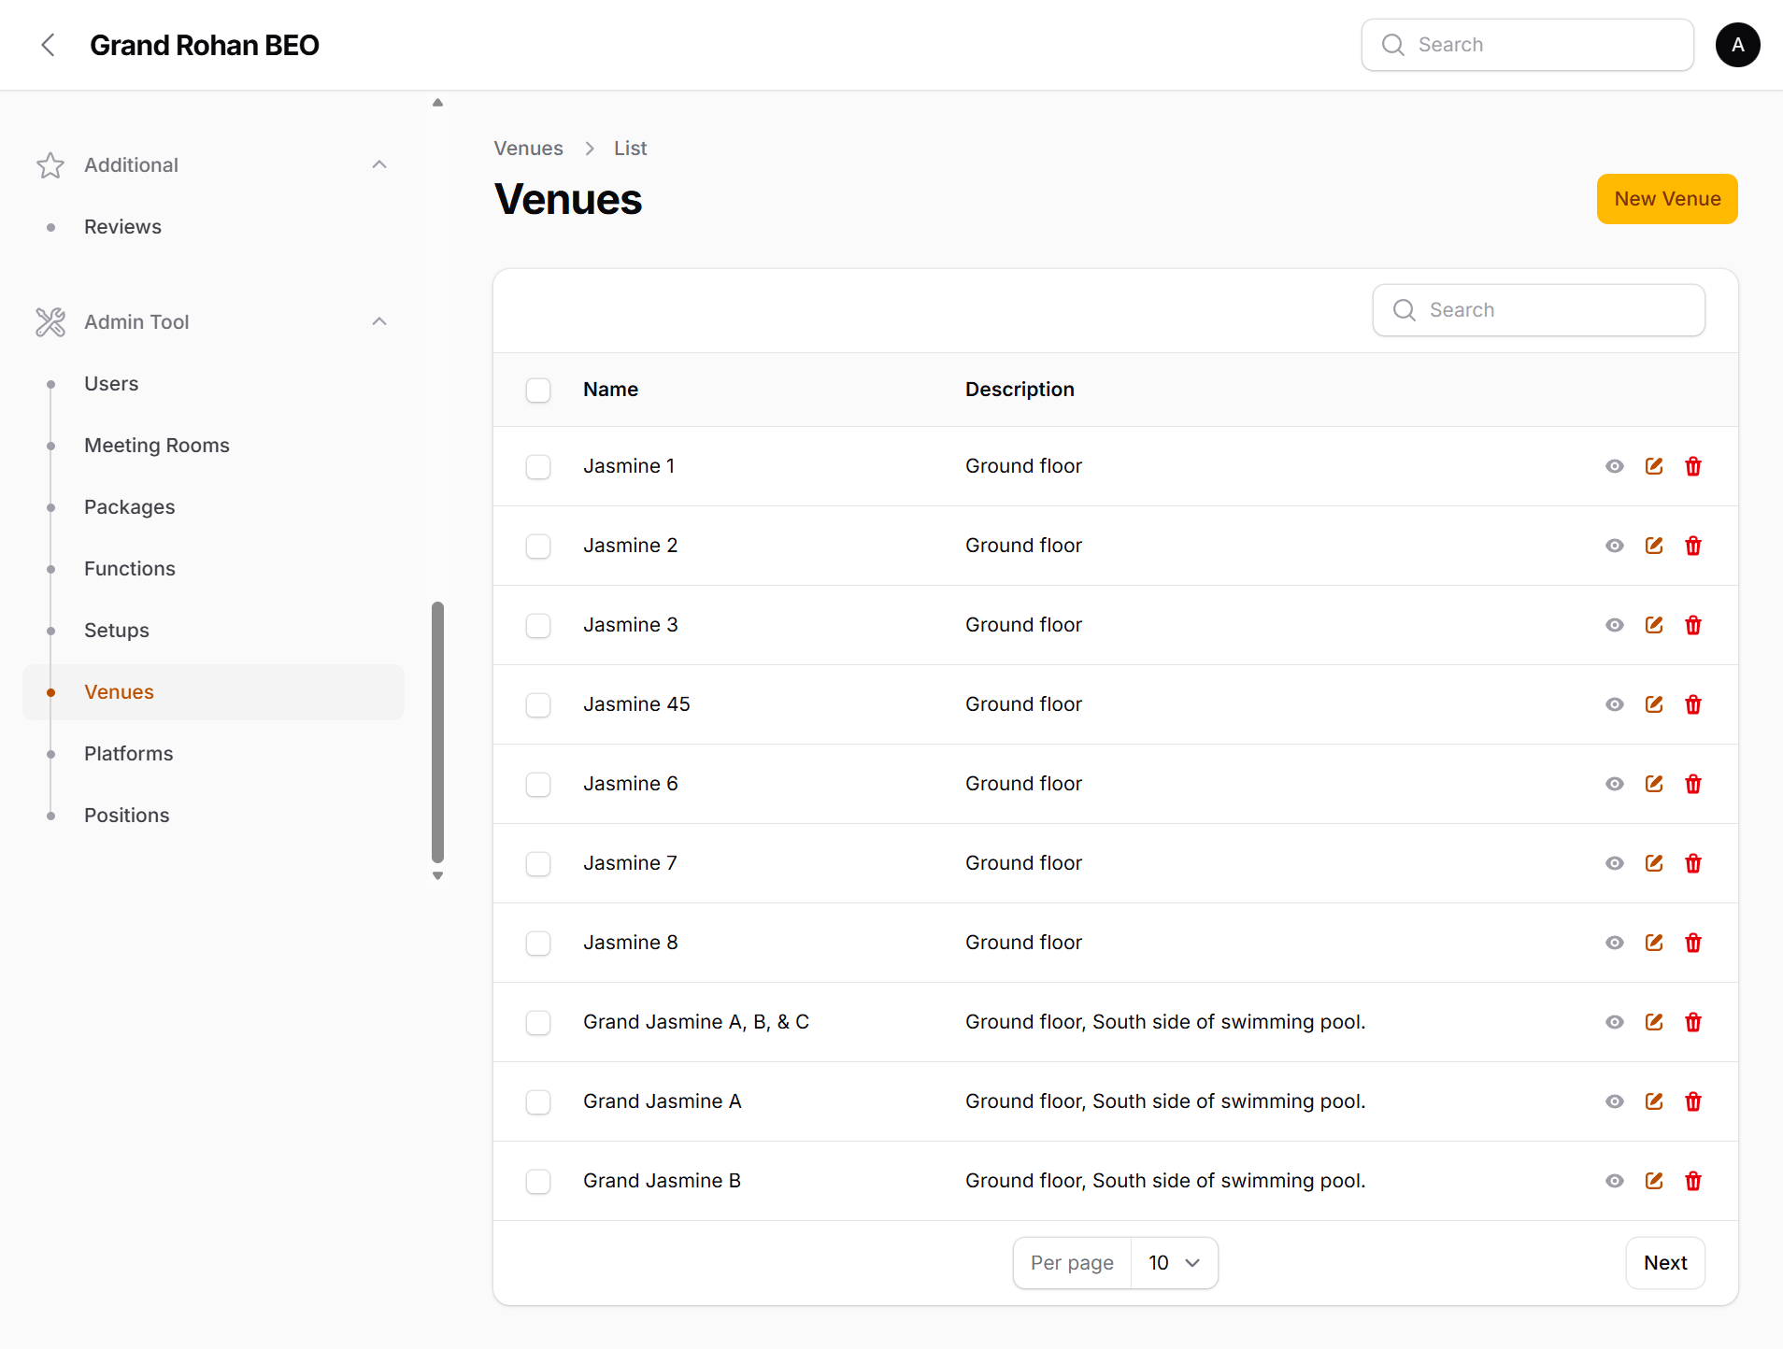Sort by the Description column header
This screenshot has height=1349, width=1783.
[x=1020, y=390]
